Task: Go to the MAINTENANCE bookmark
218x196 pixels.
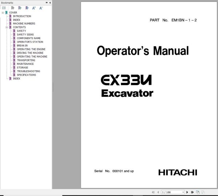Action: (x=25, y=64)
